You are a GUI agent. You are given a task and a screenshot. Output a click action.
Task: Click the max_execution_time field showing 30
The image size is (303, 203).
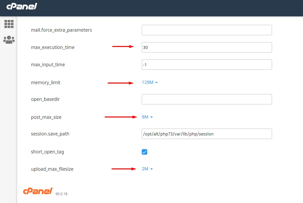(207, 47)
